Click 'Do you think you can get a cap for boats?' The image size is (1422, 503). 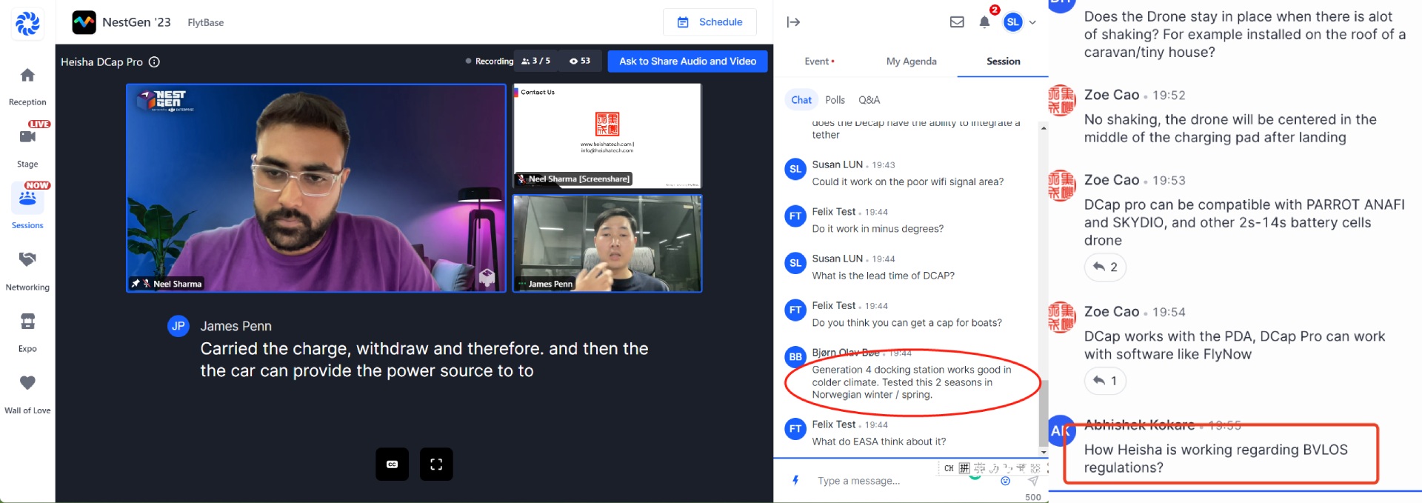[907, 323]
